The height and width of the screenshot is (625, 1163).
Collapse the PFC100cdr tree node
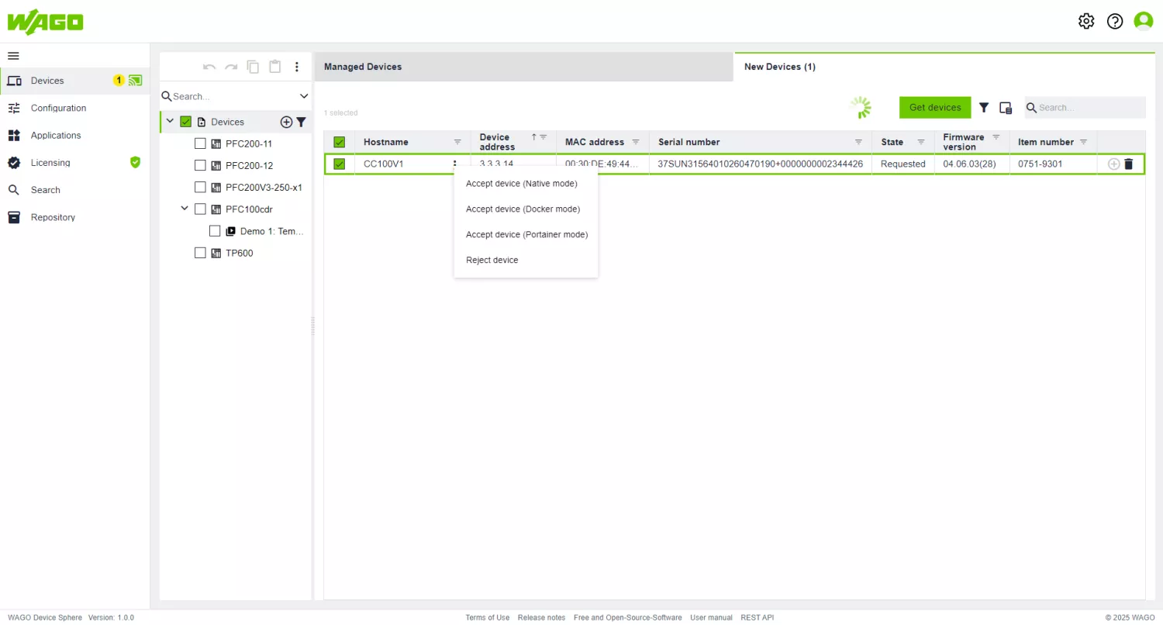(x=185, y=208)
